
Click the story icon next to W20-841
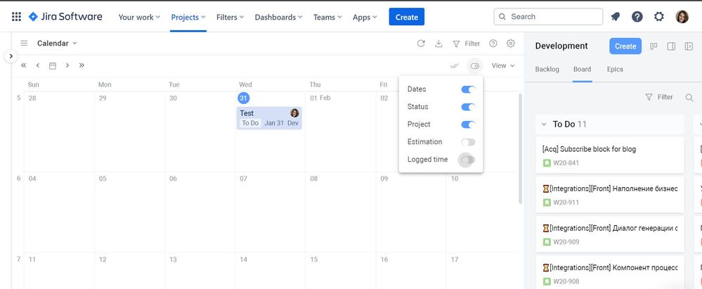(547, 162)
